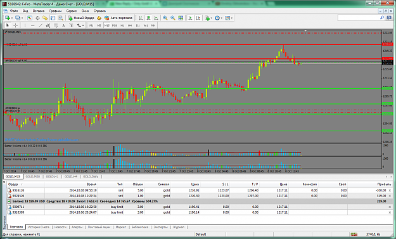Expand the New Chart dropdown arrow
The image size is (396, 239).
click(x=12, y=18)
